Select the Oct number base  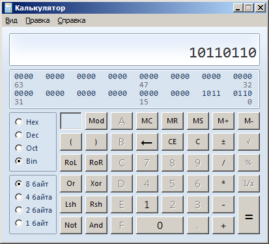coord(26,148)
